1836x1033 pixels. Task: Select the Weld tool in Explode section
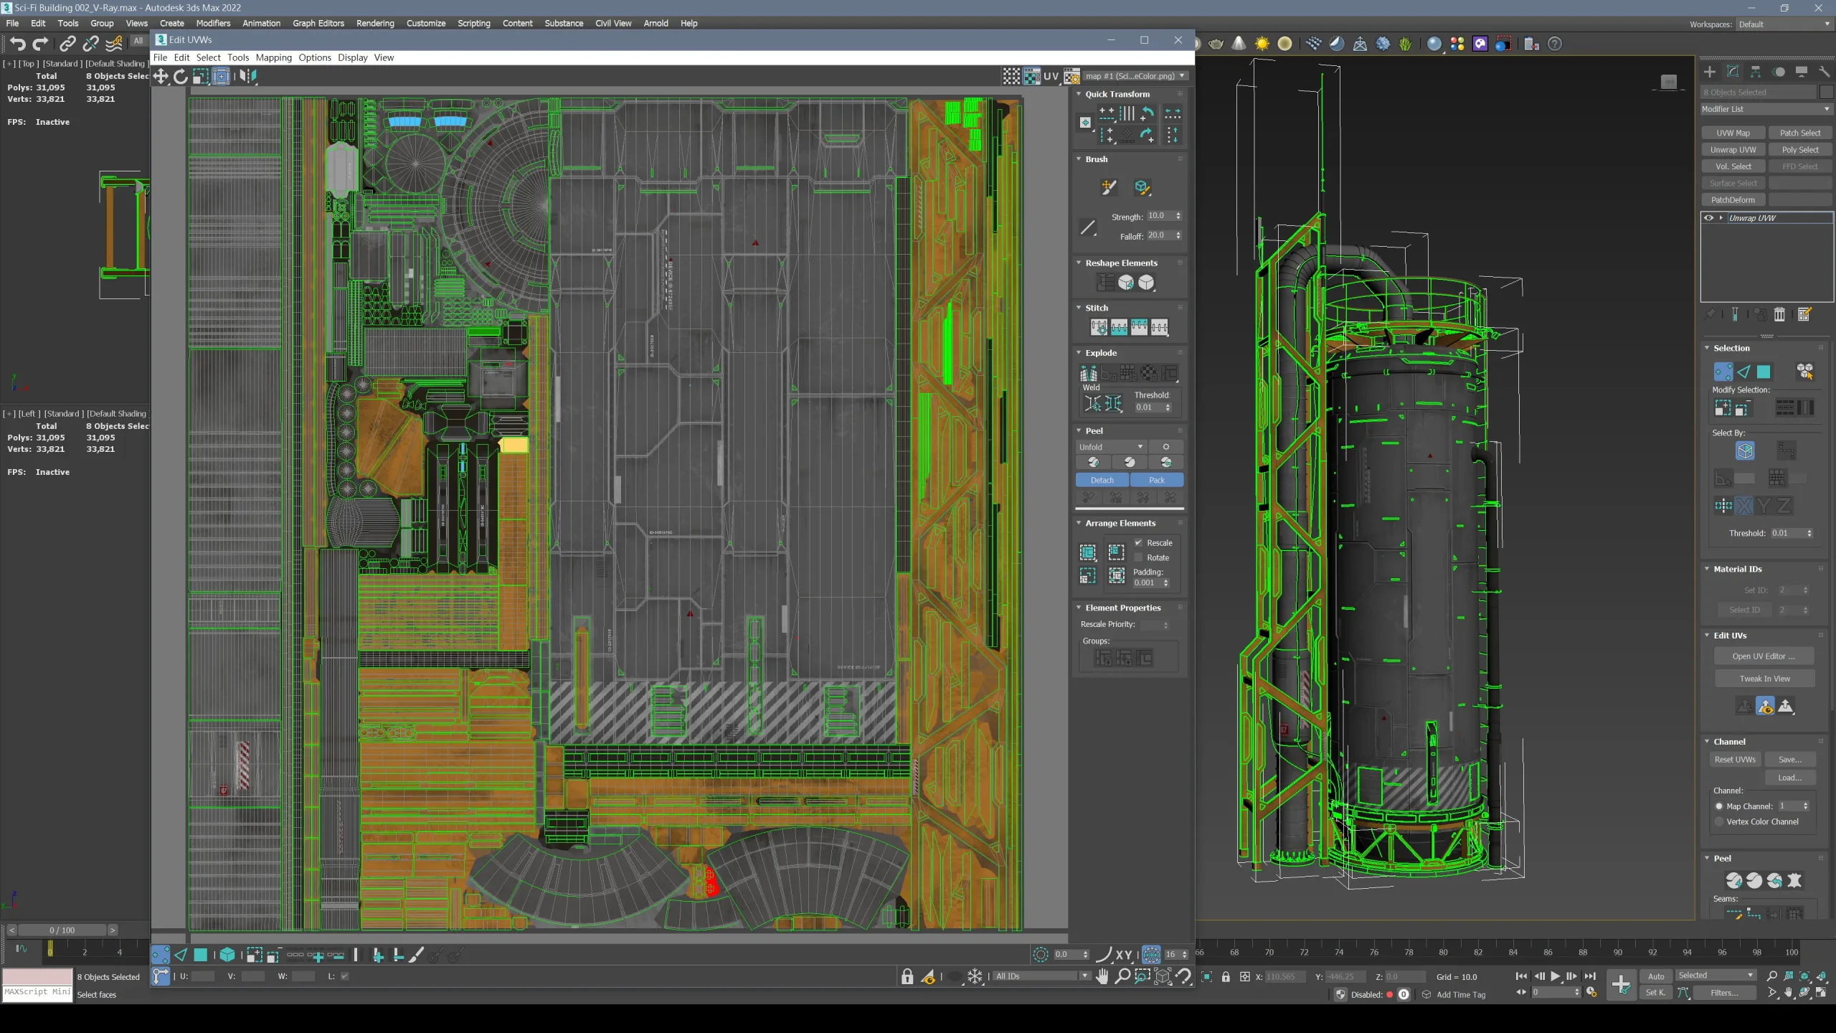[1093, 404]
